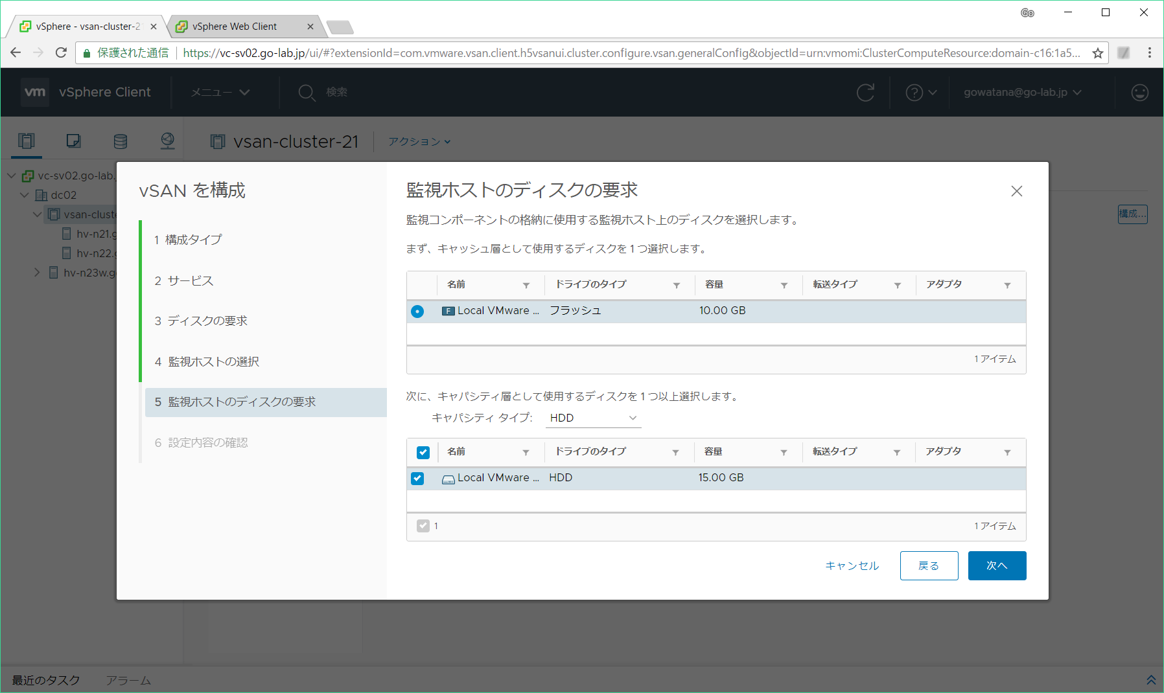Toggle select-all checkbox in capacity table header
This screenshot has width=1164, height=693.
click(x=423, y=452)
